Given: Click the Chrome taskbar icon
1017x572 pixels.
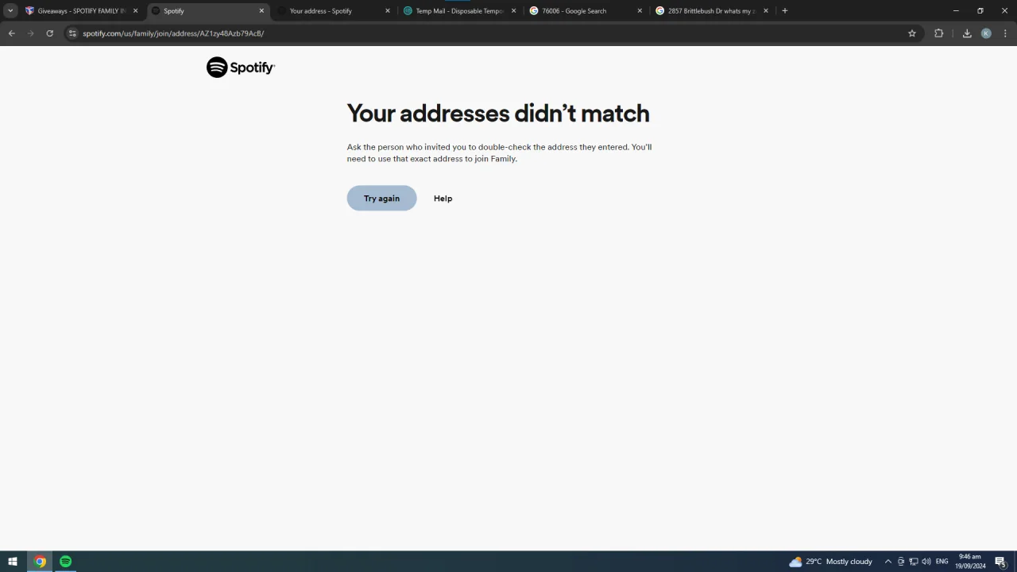Looking at the screenshot, I should (40, 562).
